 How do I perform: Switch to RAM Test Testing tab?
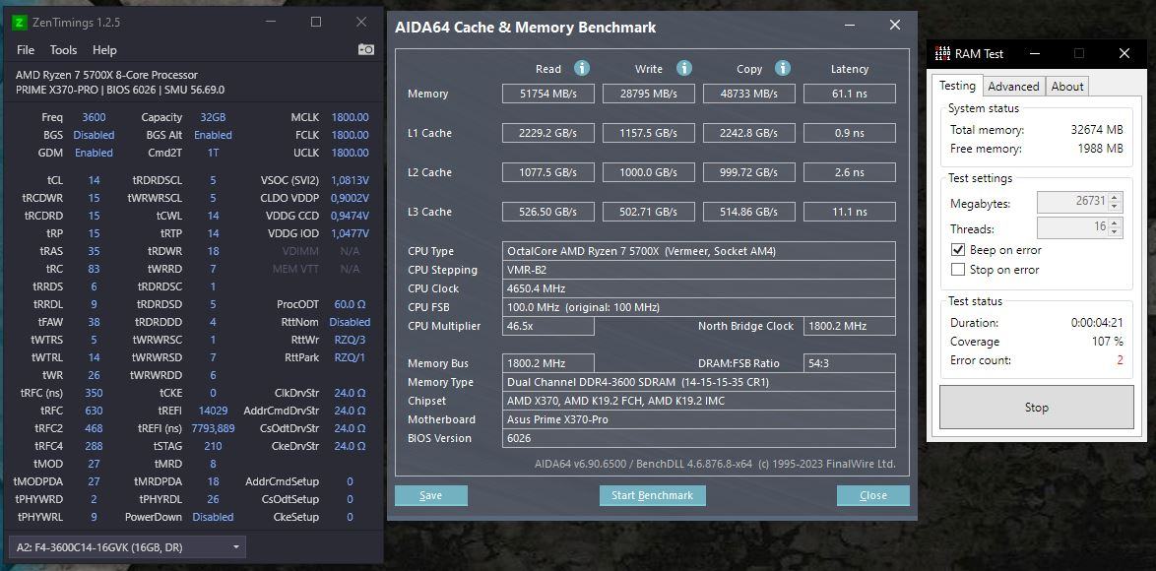(958, 86)
